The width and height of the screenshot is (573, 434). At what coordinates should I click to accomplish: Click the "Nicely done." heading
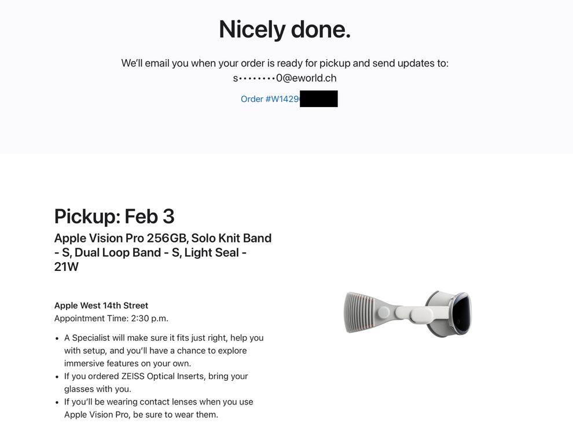[285, 30]
